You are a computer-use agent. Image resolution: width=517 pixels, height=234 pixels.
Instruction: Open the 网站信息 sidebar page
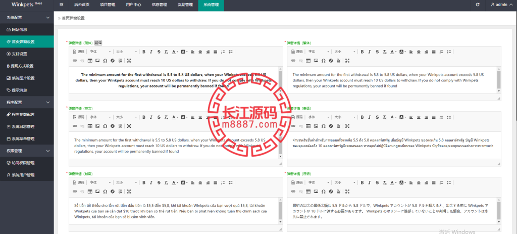click(x=27, y=30)
